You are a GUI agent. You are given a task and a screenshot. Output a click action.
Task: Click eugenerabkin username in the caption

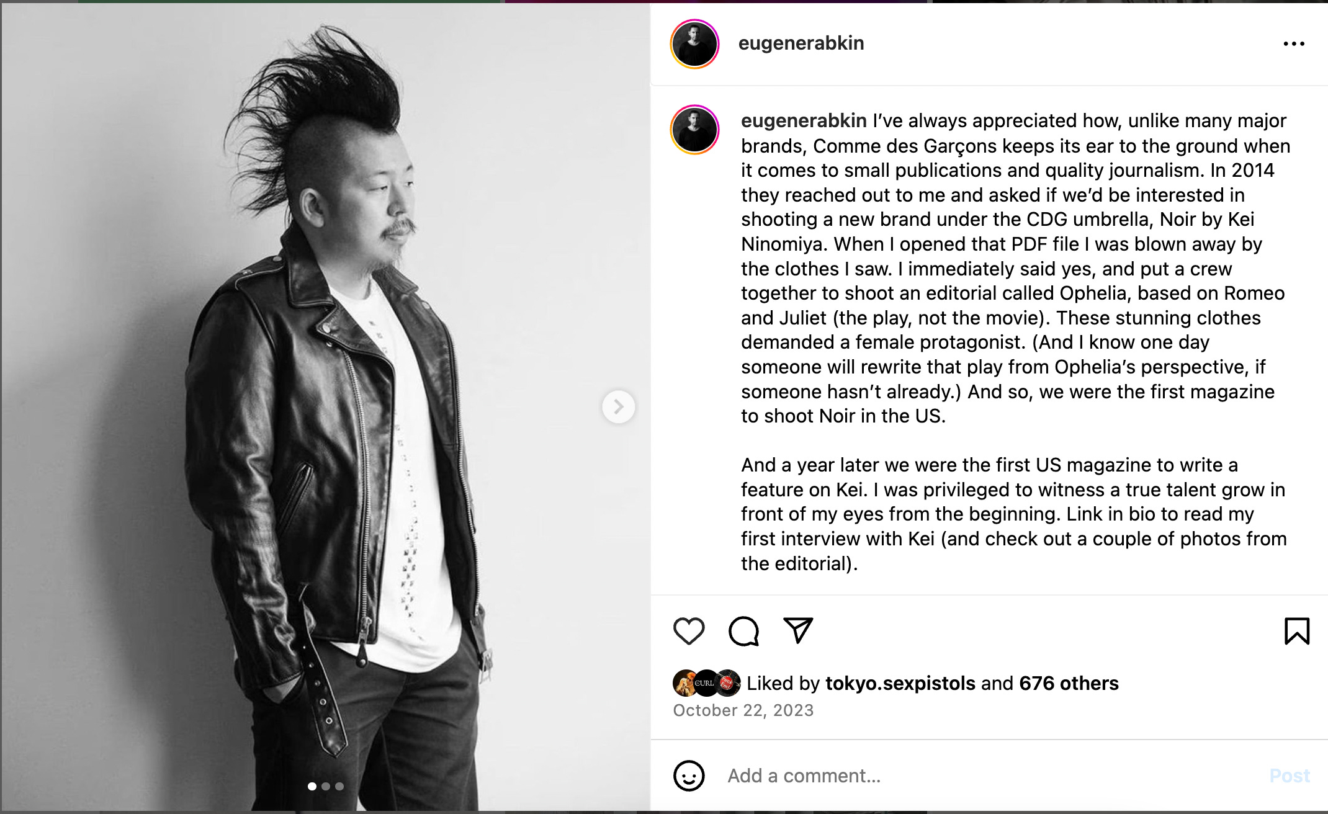pos(804,120)
